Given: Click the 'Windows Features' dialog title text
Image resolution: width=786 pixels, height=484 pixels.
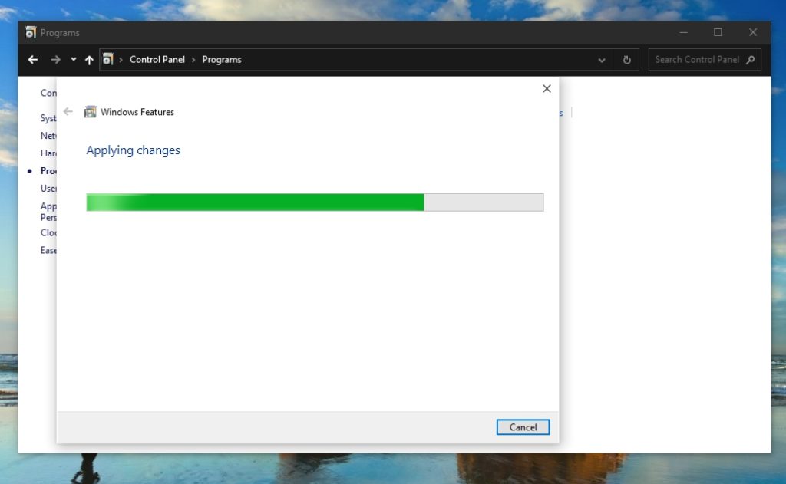Looking at the screenshot, I should click(137, 112).
